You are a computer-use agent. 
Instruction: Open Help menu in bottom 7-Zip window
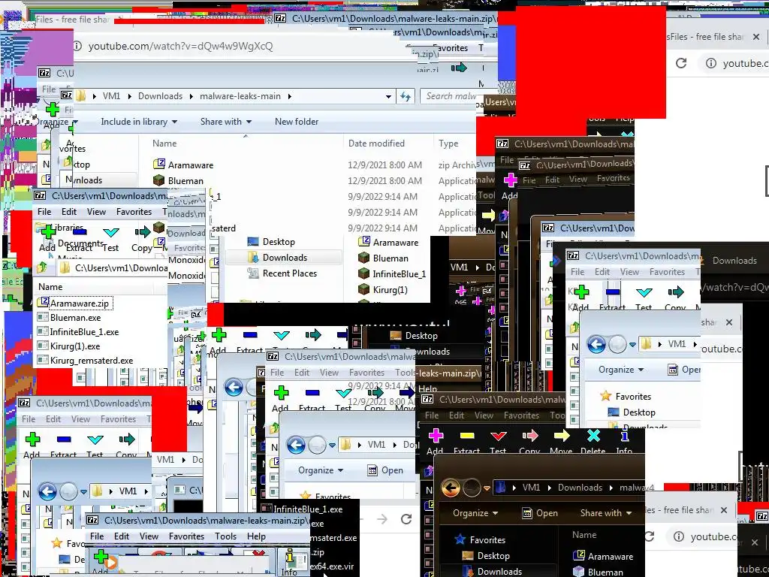(x=256, y=536)
